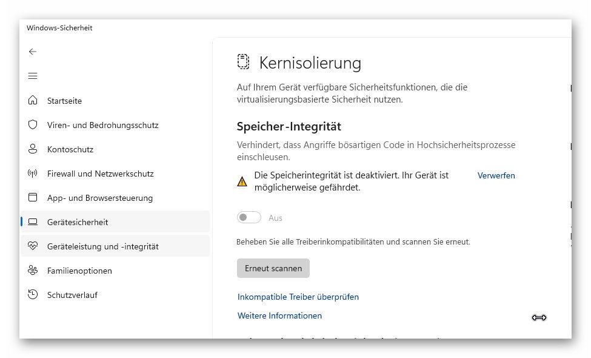
Task: Open Schutzverlauf history
Action: [x=115, y=295]
